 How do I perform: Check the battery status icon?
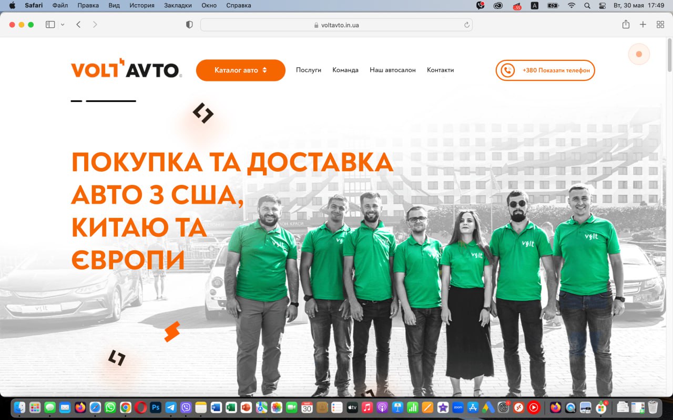[553, 5]
